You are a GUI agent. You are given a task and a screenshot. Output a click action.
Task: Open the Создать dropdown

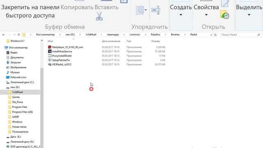click(181, 11)
